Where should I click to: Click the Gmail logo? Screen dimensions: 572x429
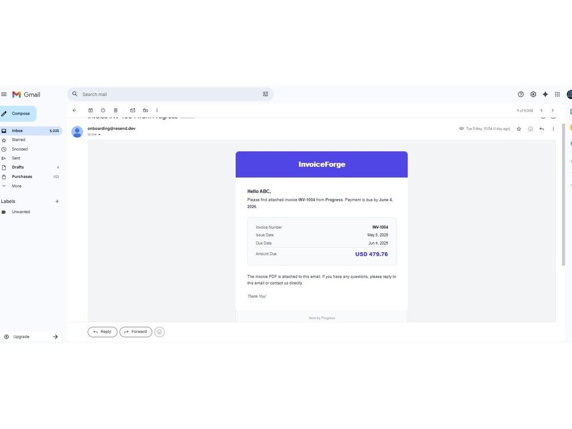(26, 94)
